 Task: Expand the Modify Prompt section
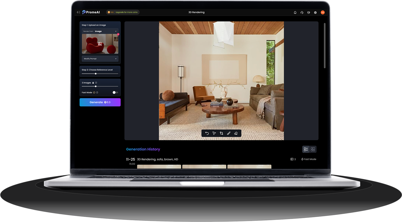[100, 58]
